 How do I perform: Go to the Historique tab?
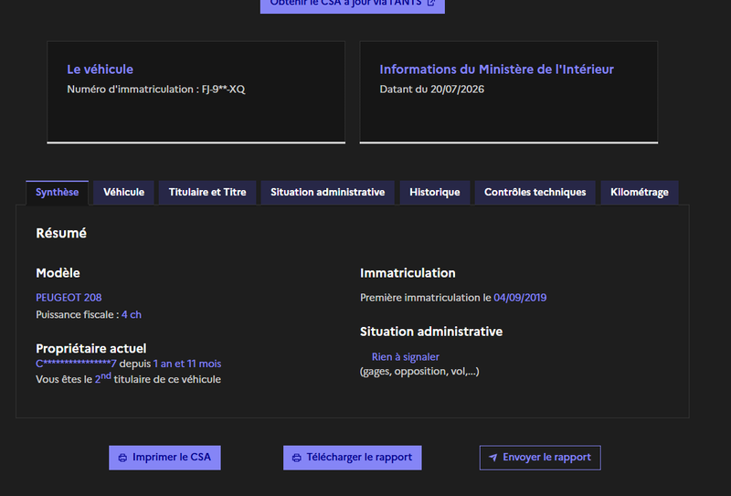435,193
